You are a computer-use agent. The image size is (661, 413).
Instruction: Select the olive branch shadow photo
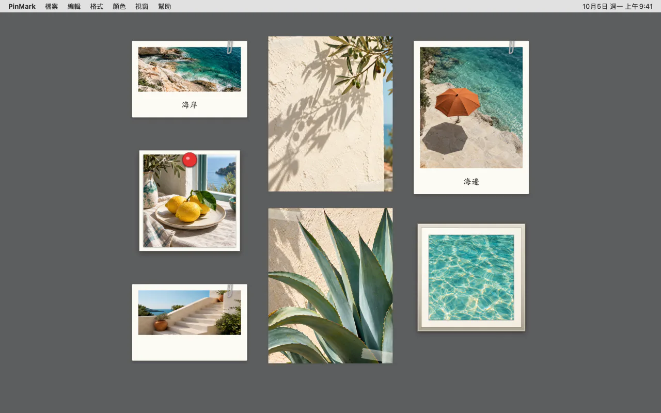tap(330, 114)
